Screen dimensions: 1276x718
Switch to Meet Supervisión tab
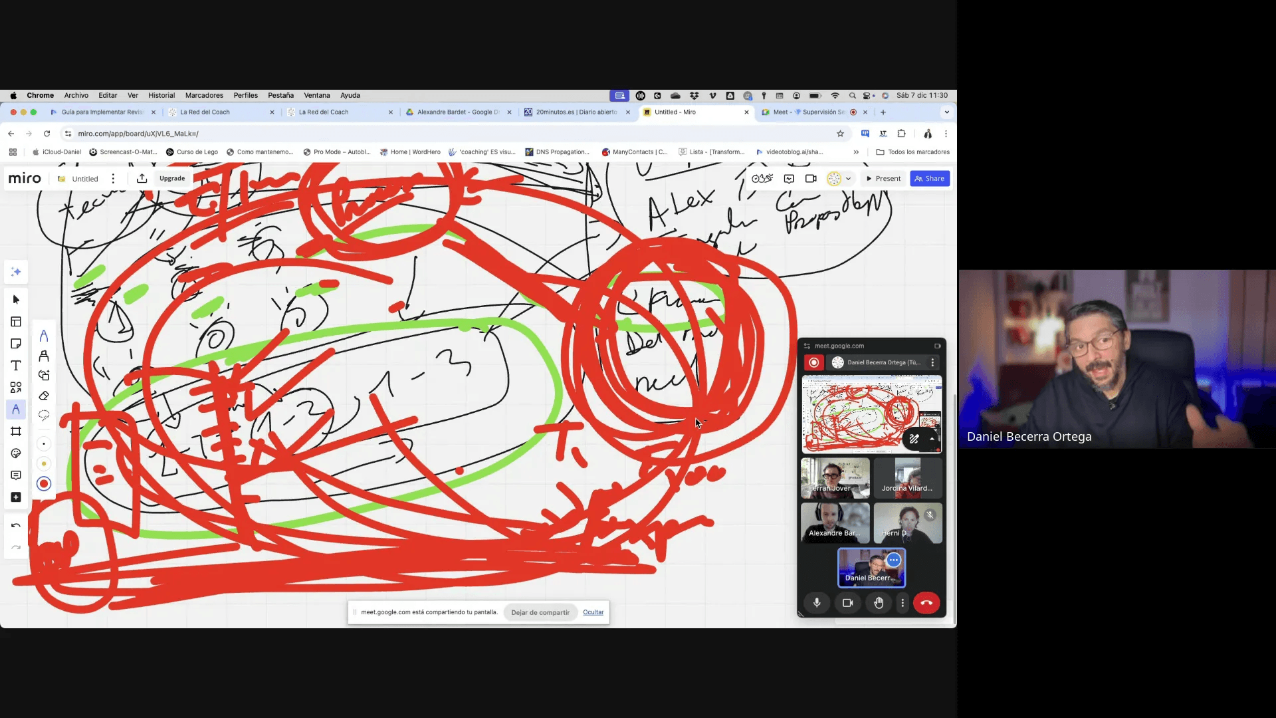click(815, 112)
